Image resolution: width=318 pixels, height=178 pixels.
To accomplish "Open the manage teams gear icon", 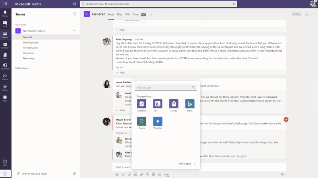I will coord(74,174).
